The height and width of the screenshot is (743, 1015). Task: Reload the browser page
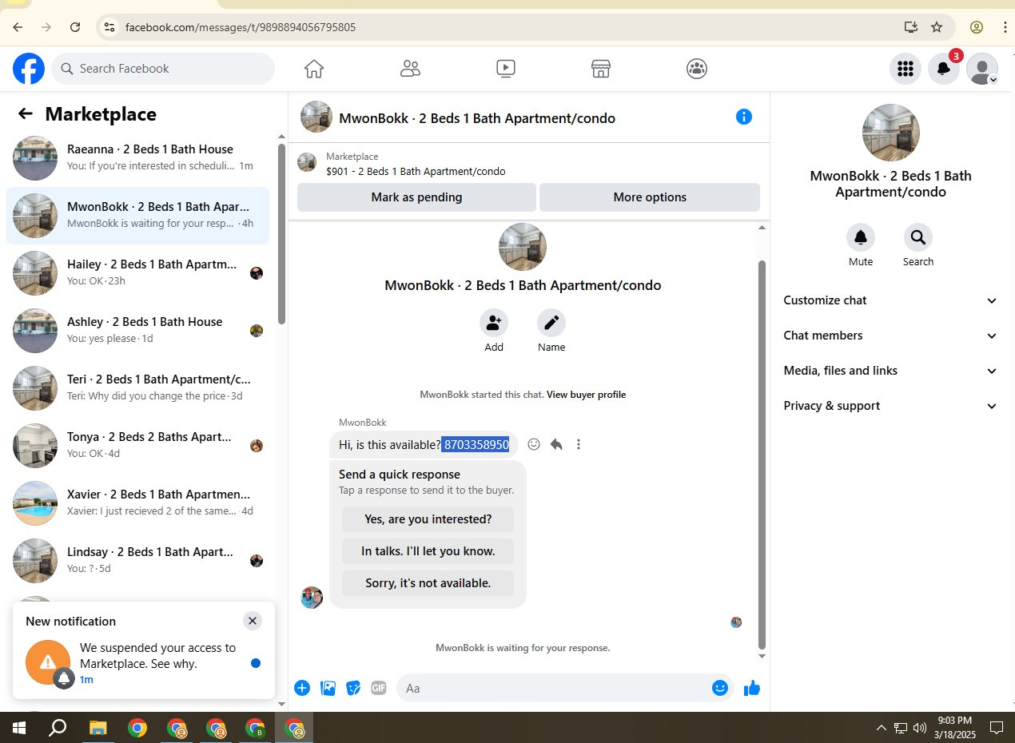(x=75, y=27)
